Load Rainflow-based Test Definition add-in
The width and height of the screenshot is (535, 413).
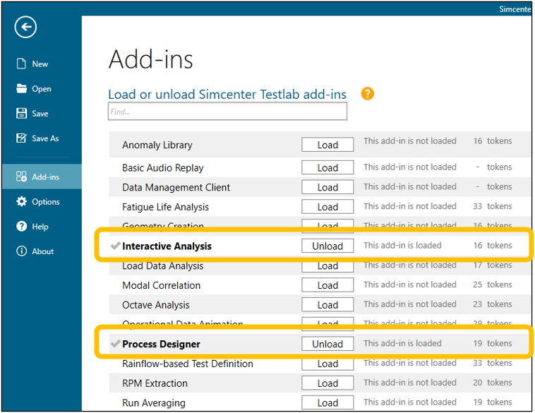click(x=327, y=364)
